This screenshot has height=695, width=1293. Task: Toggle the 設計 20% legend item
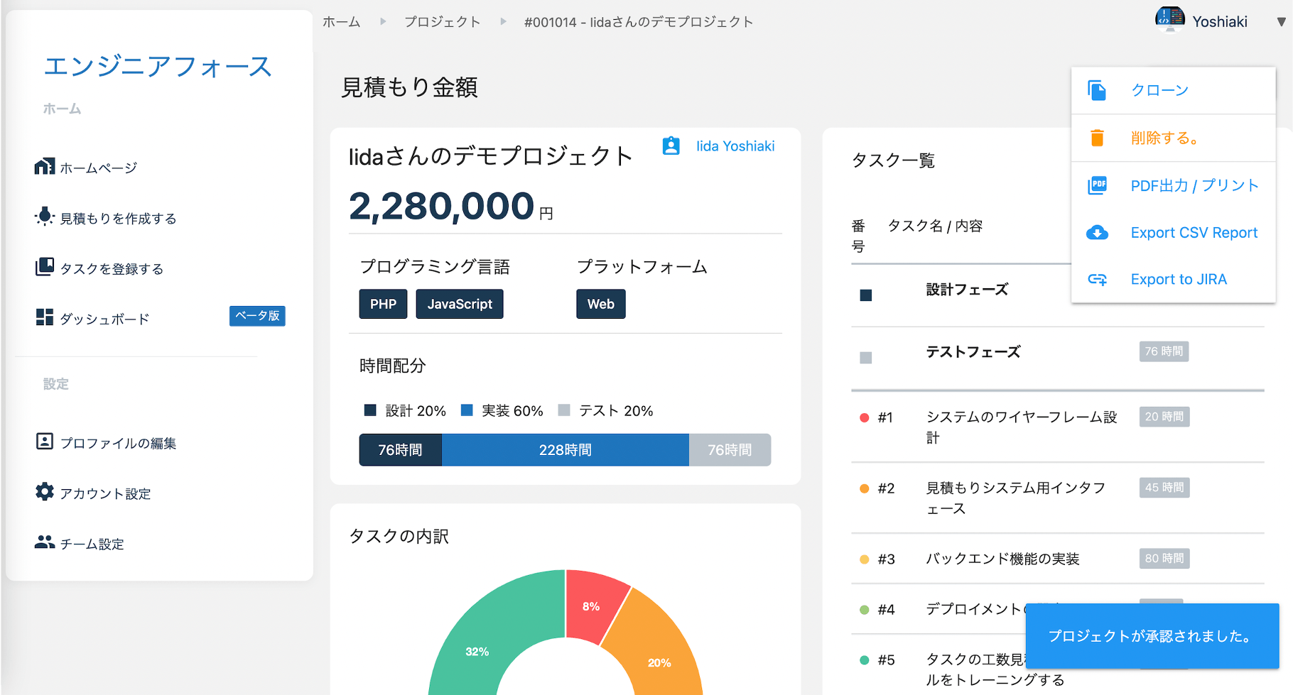pos(405,411)
